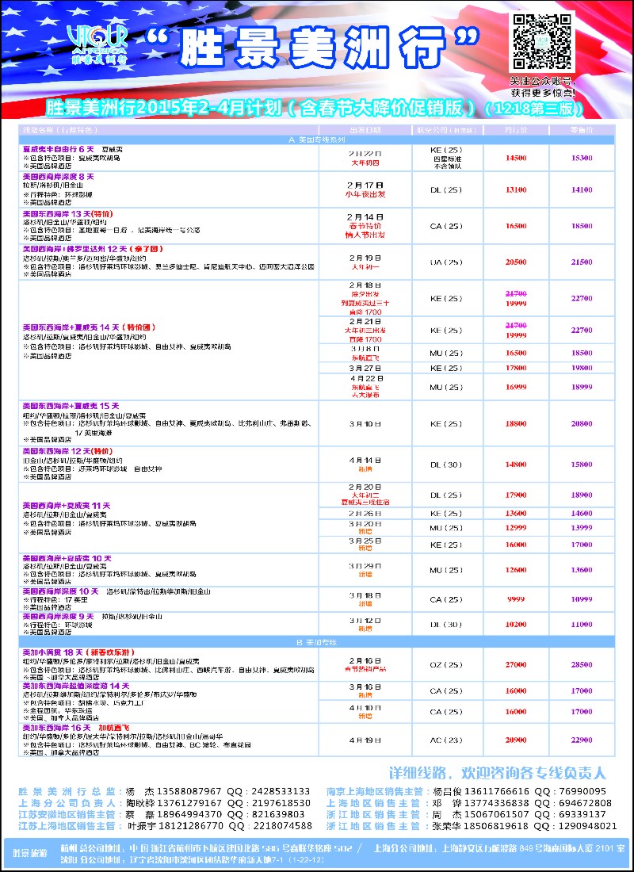
Task: Click the "零售价" column header
Action: [x=582, y=129]
